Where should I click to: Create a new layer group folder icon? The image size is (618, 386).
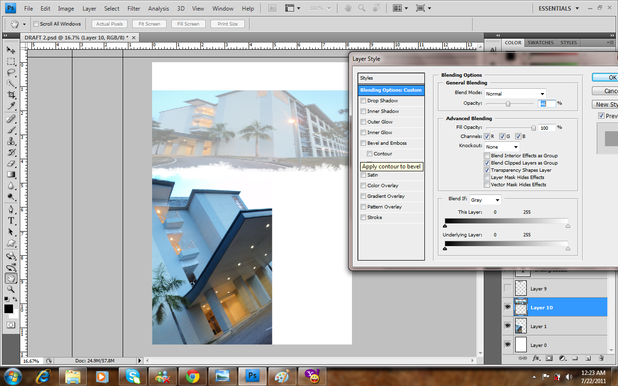[575, 358]
